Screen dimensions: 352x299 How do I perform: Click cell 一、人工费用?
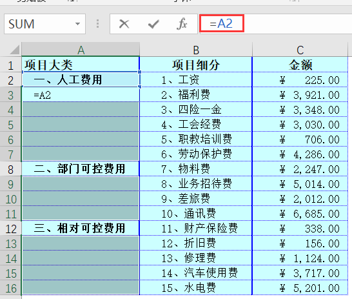[x=81, y=79]
